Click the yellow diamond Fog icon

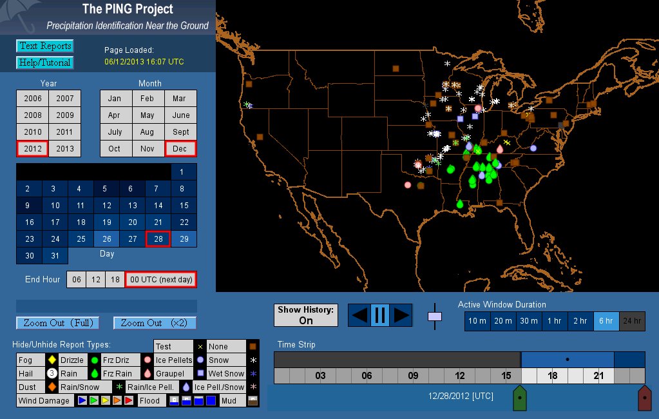tap(52, 360)
